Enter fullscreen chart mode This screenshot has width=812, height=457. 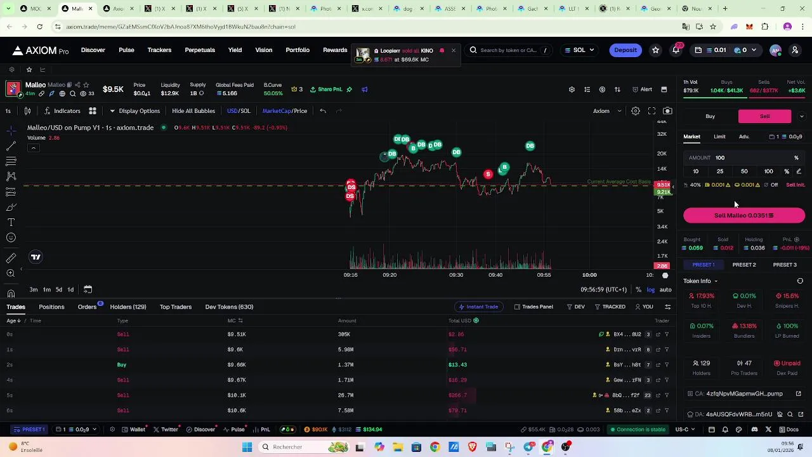[x=652, y=111]
